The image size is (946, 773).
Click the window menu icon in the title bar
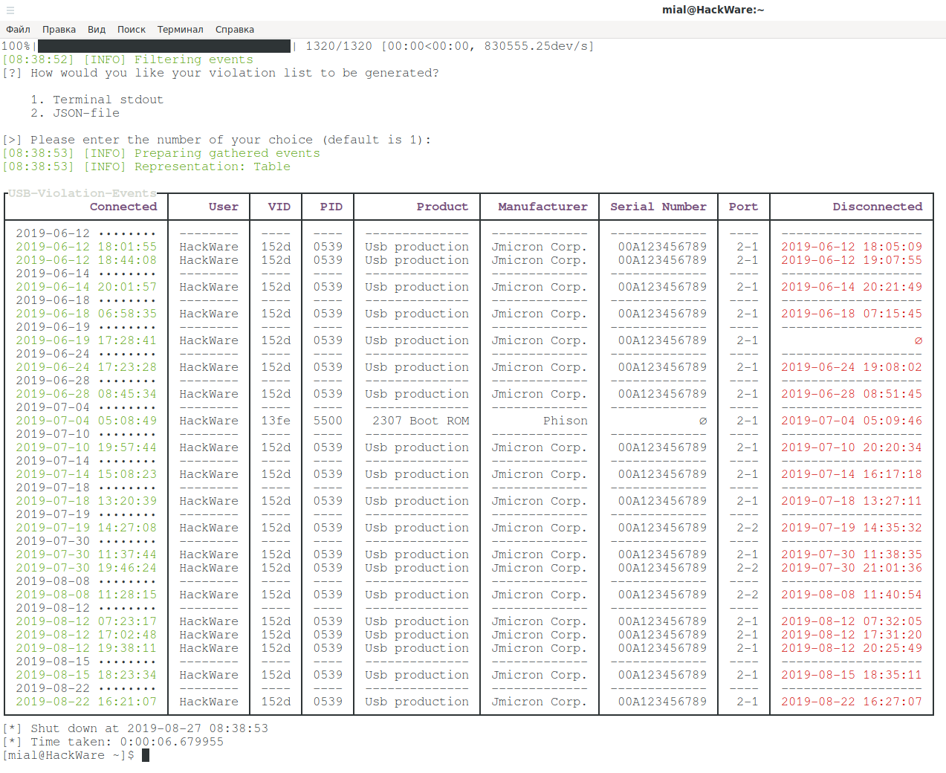10,10
